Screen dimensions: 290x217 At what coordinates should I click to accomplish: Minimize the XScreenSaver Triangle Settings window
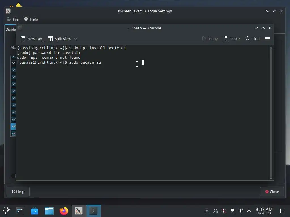[x=268, y=11]
